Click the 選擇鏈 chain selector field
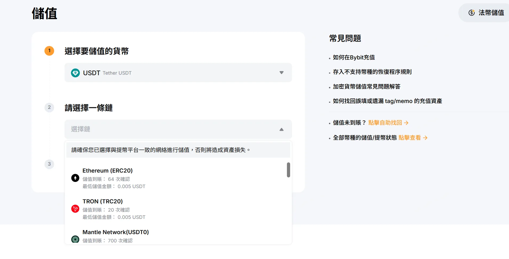This screenshot has height=259, width=509. tap(178, 129)
